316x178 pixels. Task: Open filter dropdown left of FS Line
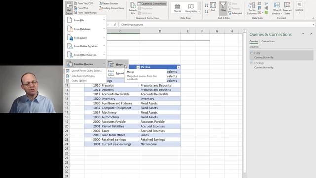tap(138, 67)
